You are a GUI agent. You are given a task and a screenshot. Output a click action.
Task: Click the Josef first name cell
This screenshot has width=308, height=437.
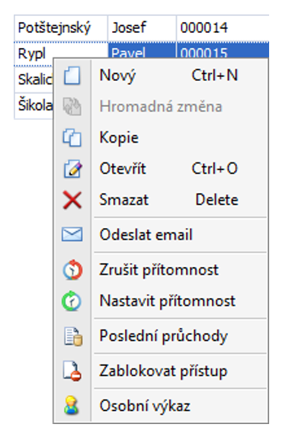142,28
